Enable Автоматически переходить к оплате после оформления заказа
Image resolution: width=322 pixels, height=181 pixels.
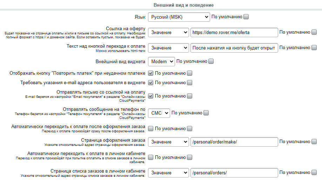coord(151,129)
